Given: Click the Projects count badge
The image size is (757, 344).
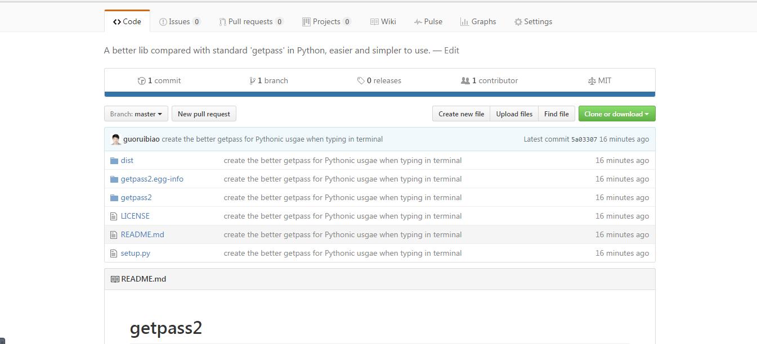Looking at the screenshot, I should [x=347, y=22].
